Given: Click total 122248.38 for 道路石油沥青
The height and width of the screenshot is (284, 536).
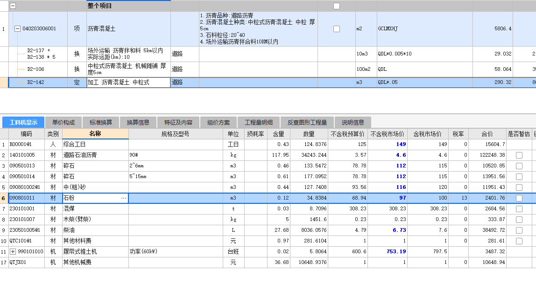Looking at the screenshot, I should (x=487, y=155).
